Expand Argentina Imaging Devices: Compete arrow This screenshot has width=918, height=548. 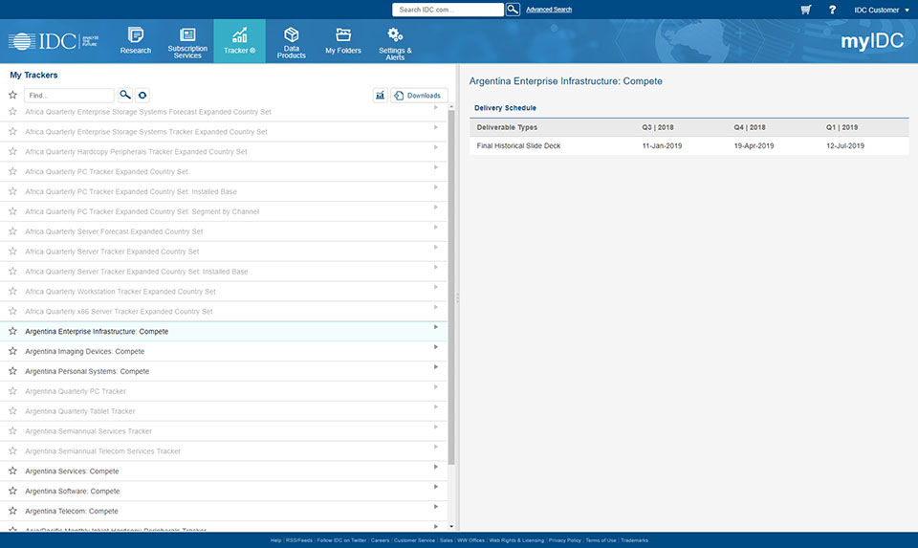pyautogui.click(x=436, y=347)
